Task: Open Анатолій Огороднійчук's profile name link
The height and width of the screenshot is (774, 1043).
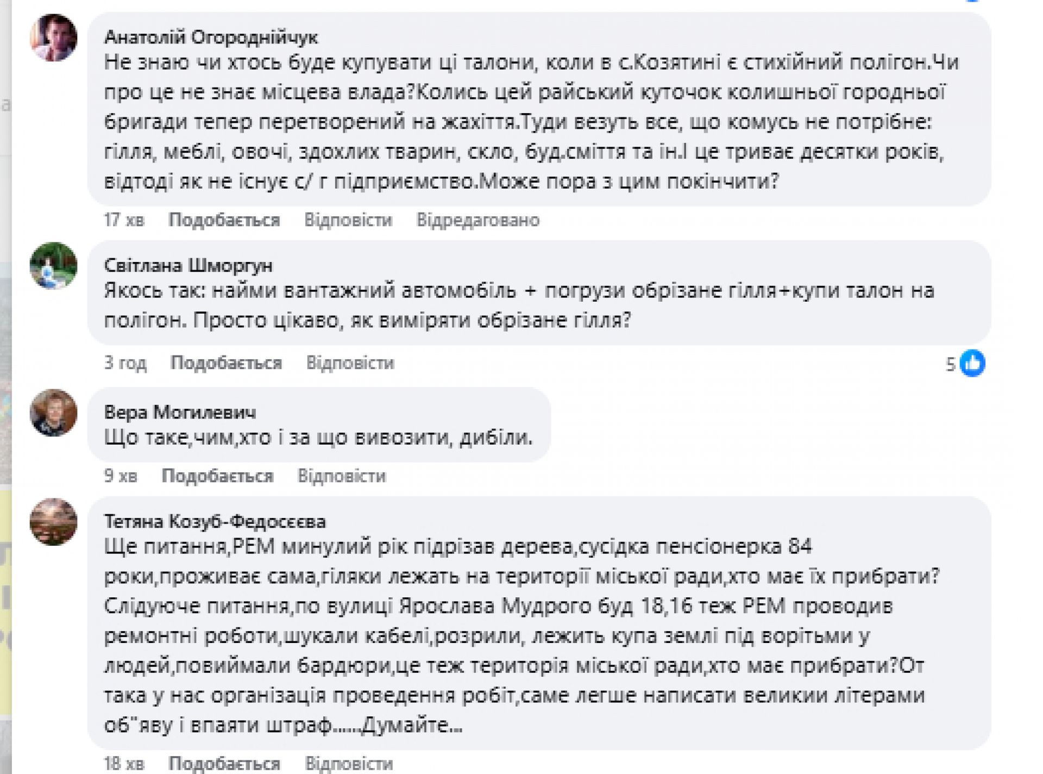Action: click(x=211, y=37)
